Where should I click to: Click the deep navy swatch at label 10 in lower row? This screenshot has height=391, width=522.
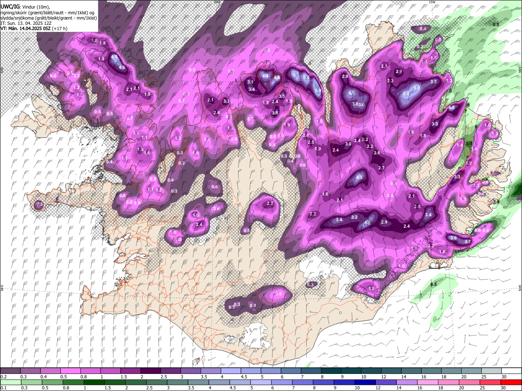365,382
